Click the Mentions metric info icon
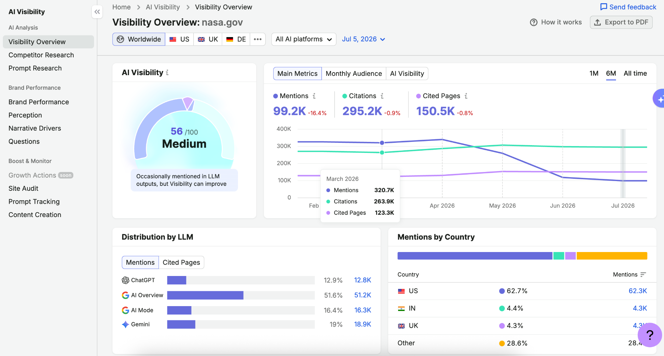The image size is (664, 356). pyautogui.click(x=314, y=96)
